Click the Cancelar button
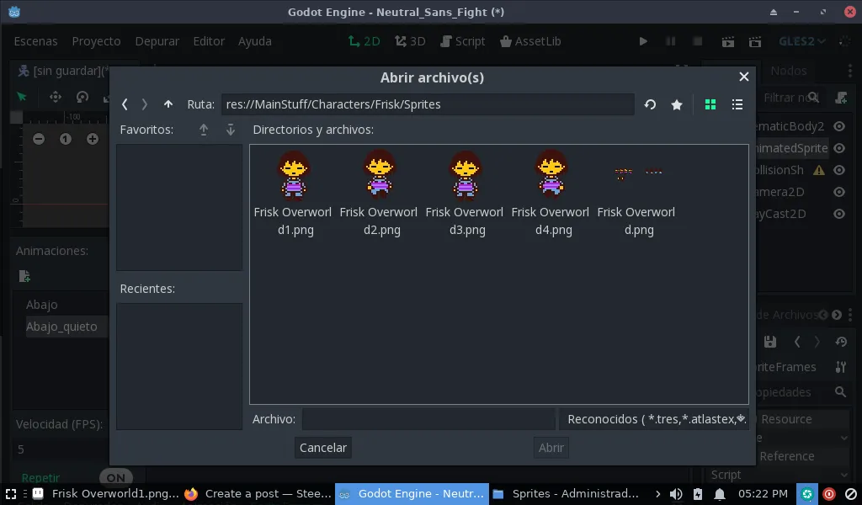This screenshot has width=862, height=505. point(322,448)
